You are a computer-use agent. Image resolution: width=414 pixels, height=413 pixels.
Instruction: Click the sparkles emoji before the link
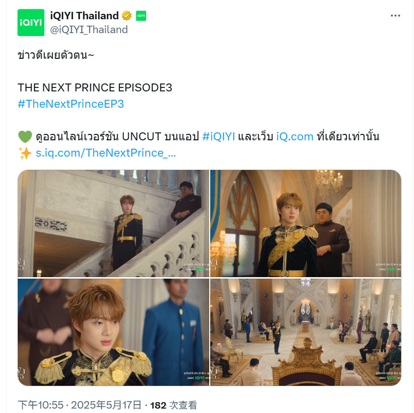25,153
